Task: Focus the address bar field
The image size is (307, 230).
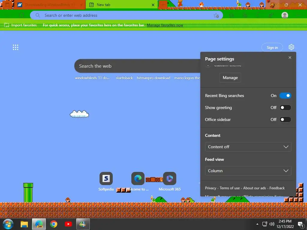Action: [126, 15]
